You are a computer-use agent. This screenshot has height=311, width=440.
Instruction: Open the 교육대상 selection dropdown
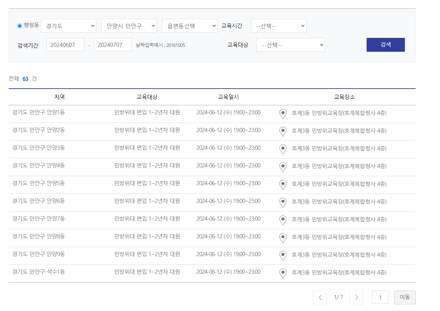point(291,45)
